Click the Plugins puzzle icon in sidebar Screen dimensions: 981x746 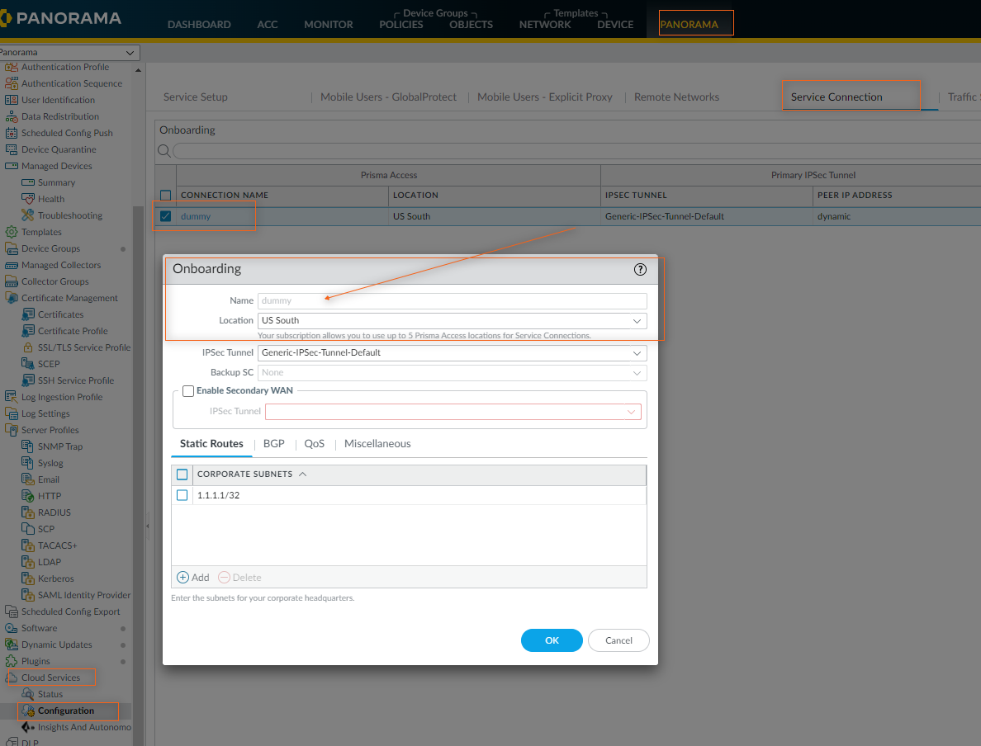coord(12,661)
